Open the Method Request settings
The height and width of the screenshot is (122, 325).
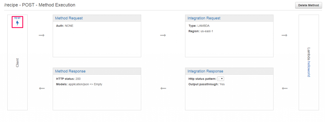point(69,18)
